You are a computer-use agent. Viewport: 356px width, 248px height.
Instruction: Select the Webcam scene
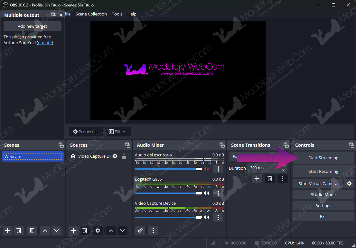coord(32,156)
